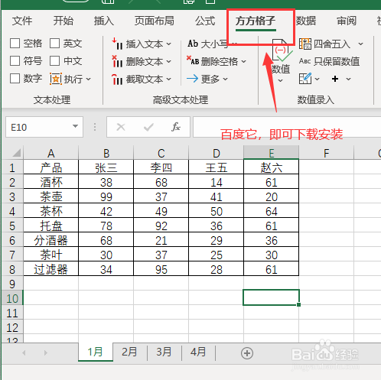
Task: Click the 删除空格 AB icon
Action: tap(193, 60)
